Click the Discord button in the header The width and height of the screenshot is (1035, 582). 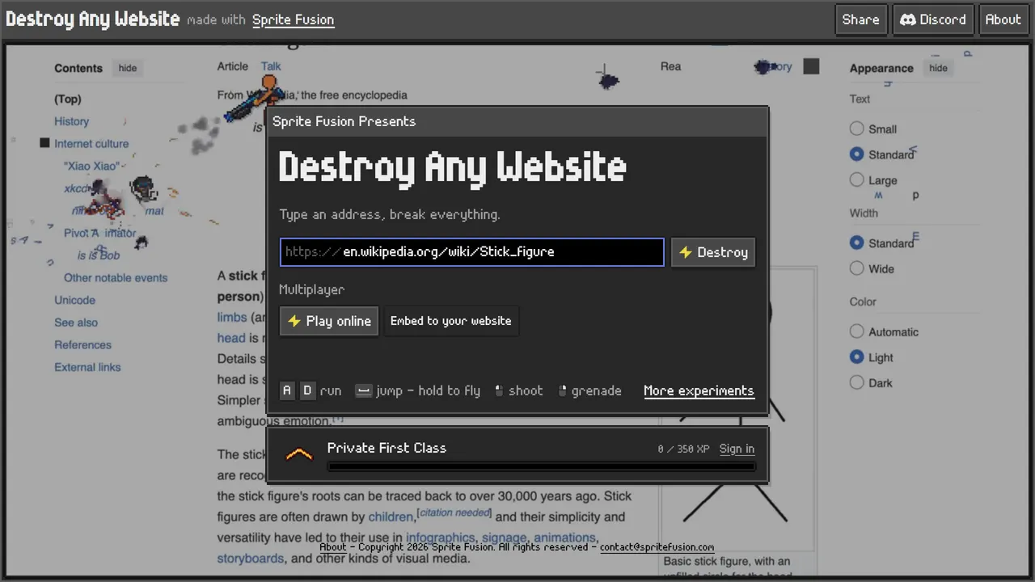pyautogui.click(x=932, y=20)
